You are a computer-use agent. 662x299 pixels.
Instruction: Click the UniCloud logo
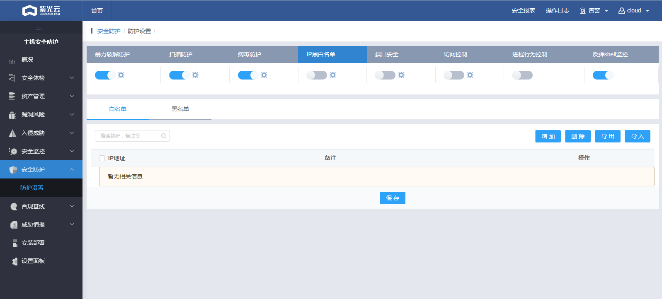click(x=41, y=10)
